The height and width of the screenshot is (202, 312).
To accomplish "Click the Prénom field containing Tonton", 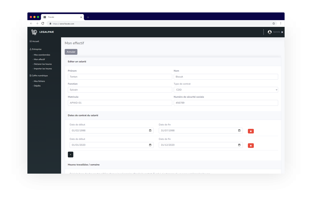I will click(x=120, y=77).
